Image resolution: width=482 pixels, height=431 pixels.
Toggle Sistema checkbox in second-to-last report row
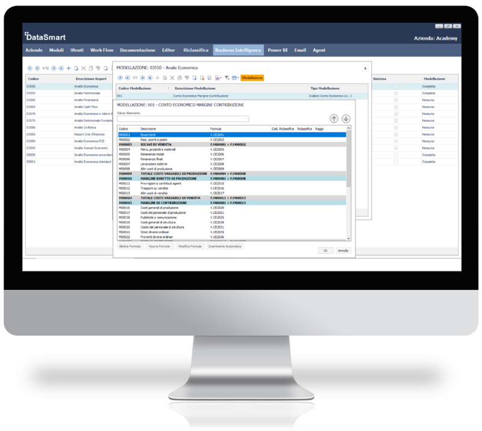[396, 155]
